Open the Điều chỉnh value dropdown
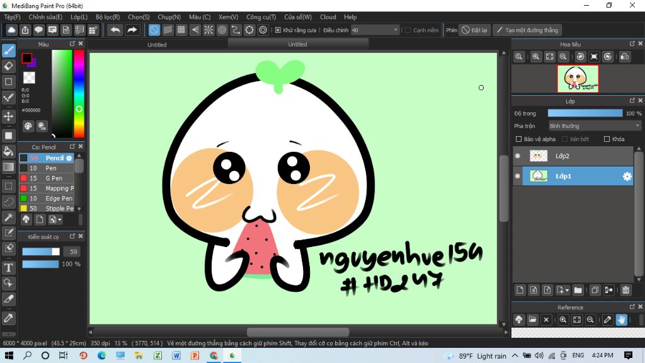Viewport: 645px width, 363px height. (375, 30)
